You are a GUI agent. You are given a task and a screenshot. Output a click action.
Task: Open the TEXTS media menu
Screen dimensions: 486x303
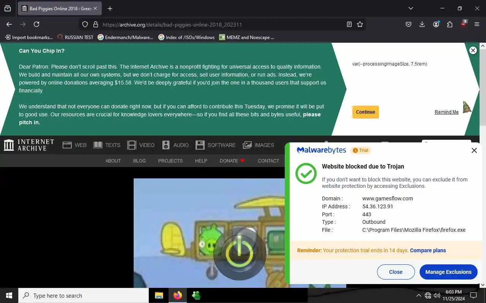click(107, 145)
